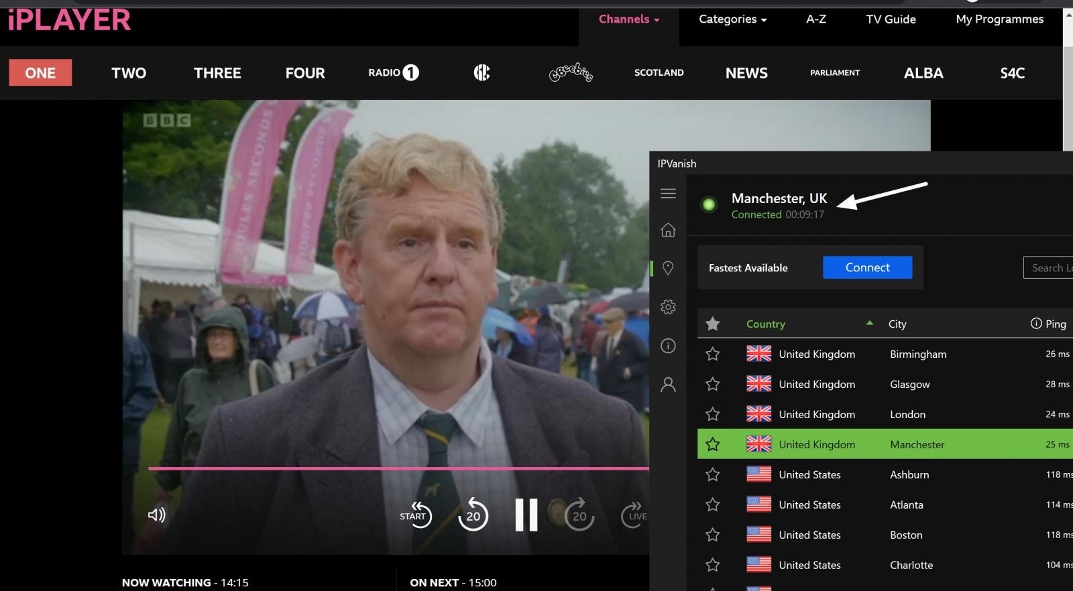This screenshot has height=591, width=1073.
Task: Open the Channels dropdown menu
Action: pyautogui.click(x=629, y=19)
